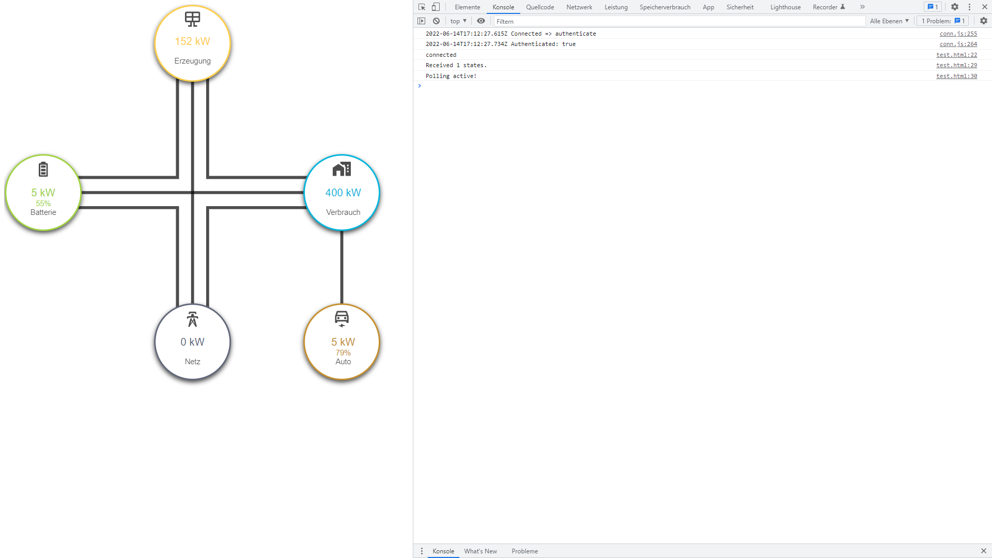Open source link test.html:22

956,55
